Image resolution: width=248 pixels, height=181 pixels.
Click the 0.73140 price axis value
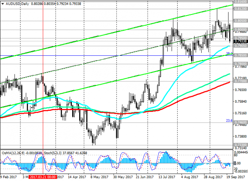tap(241, 148)
